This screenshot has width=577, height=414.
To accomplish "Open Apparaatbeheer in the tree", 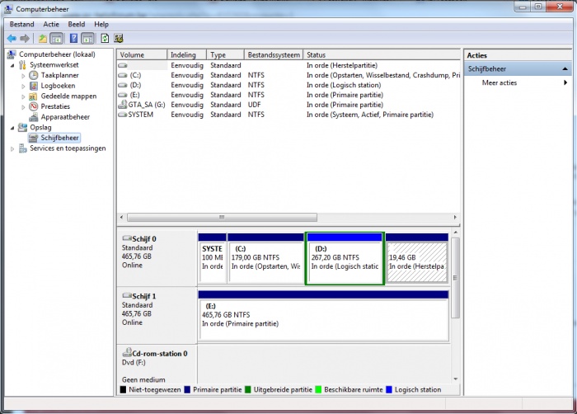I will (64, 117).
